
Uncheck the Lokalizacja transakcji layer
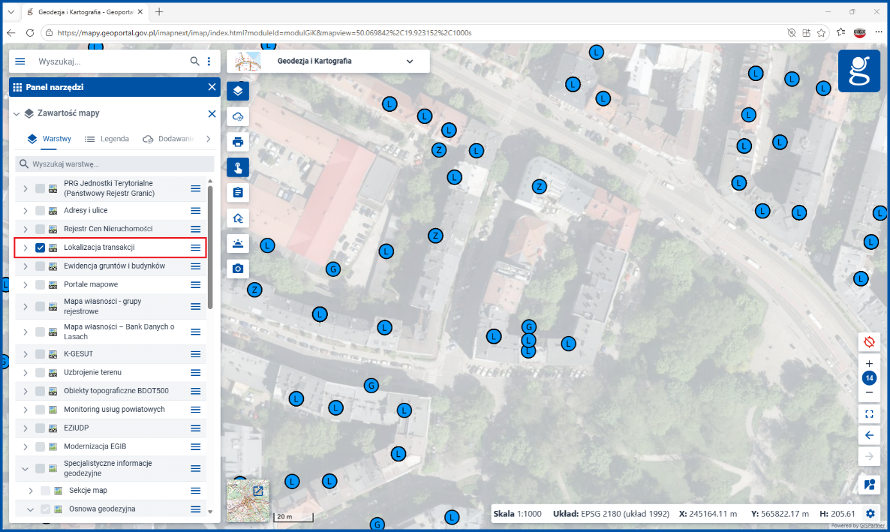[x=40, y=247]
